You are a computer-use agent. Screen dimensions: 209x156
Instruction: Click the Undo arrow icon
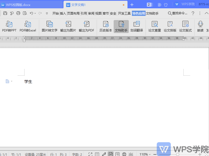(31, 13)
